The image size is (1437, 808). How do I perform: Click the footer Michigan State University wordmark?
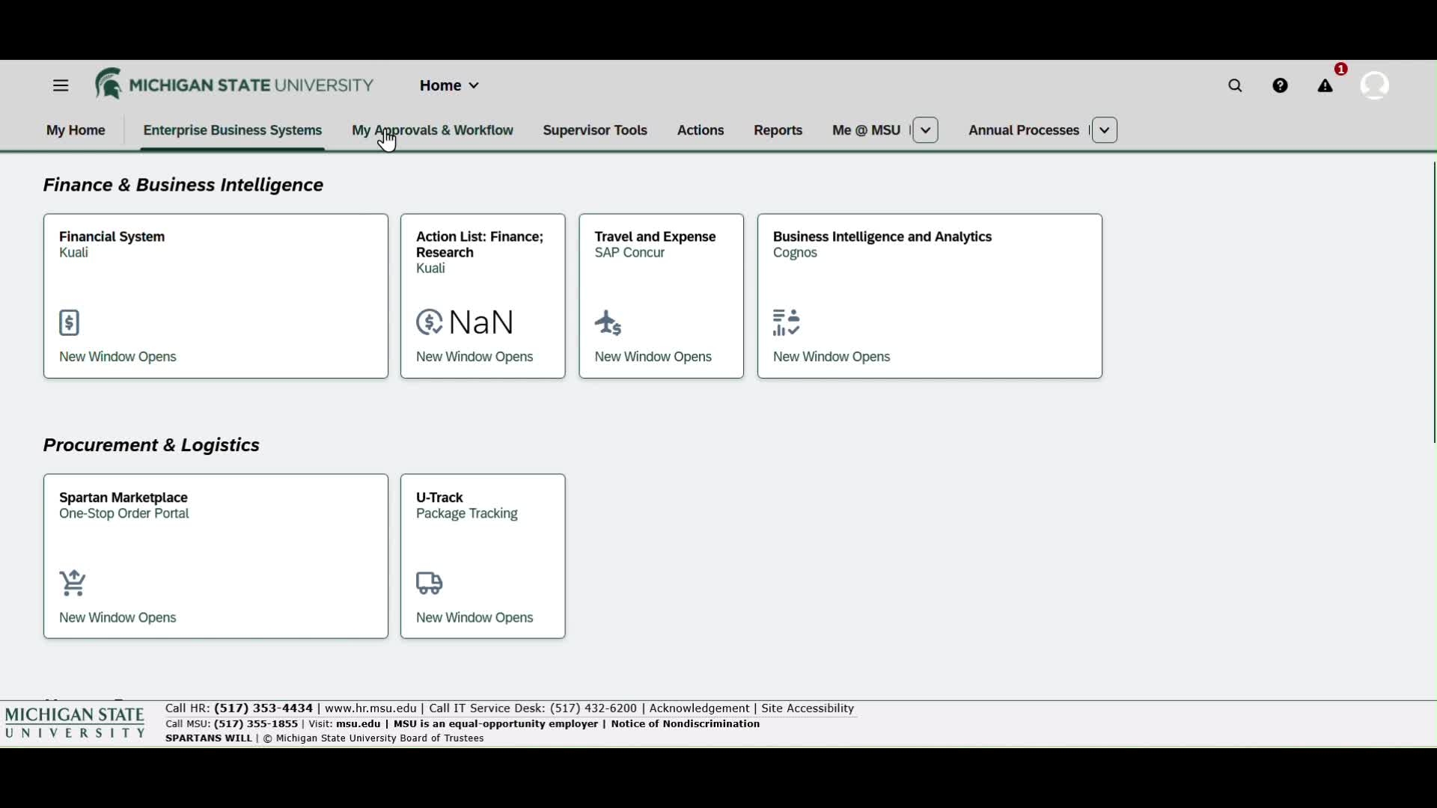(x=75, y=723)
